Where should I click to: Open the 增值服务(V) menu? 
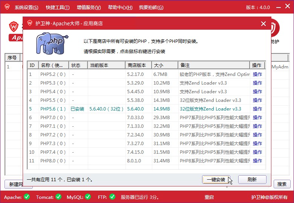tap(89, 8)
